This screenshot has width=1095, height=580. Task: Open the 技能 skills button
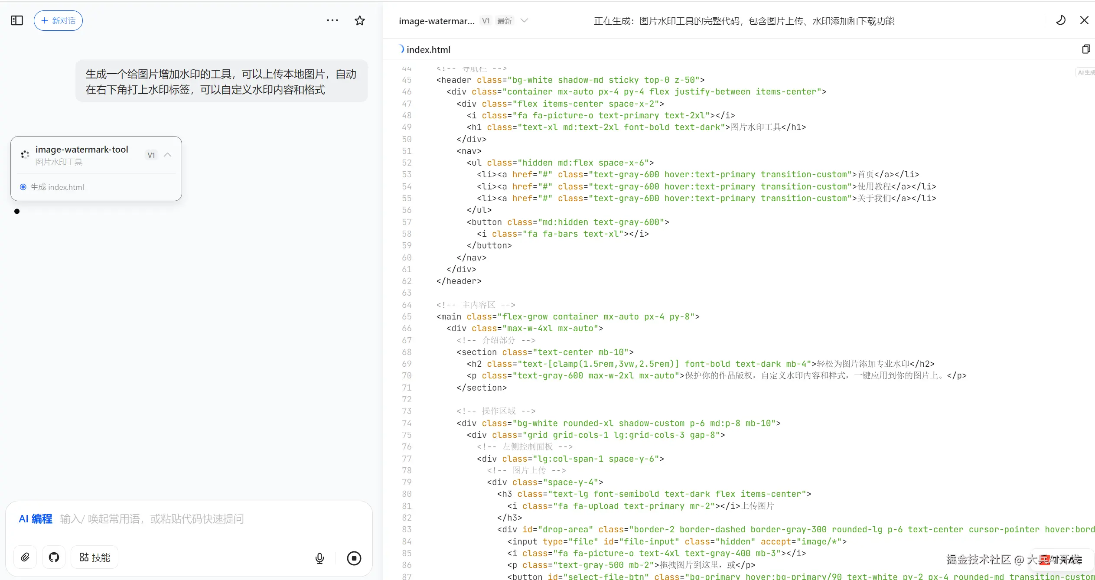(95, 557)
